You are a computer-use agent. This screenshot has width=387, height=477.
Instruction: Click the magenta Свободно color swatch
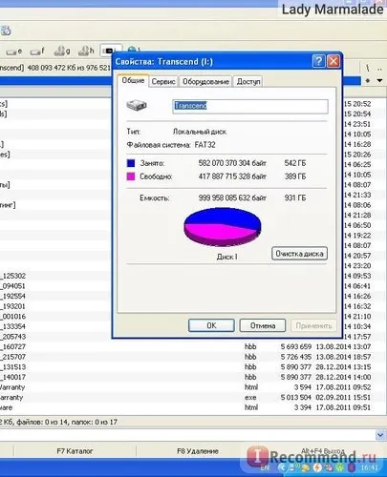pos(131,176)
